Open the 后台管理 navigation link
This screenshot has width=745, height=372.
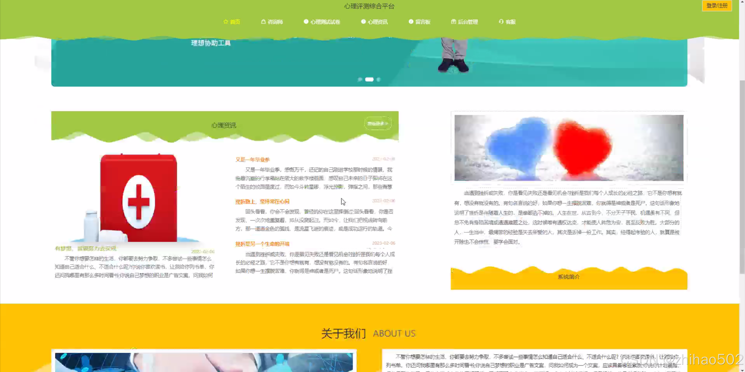coord(468,22)
